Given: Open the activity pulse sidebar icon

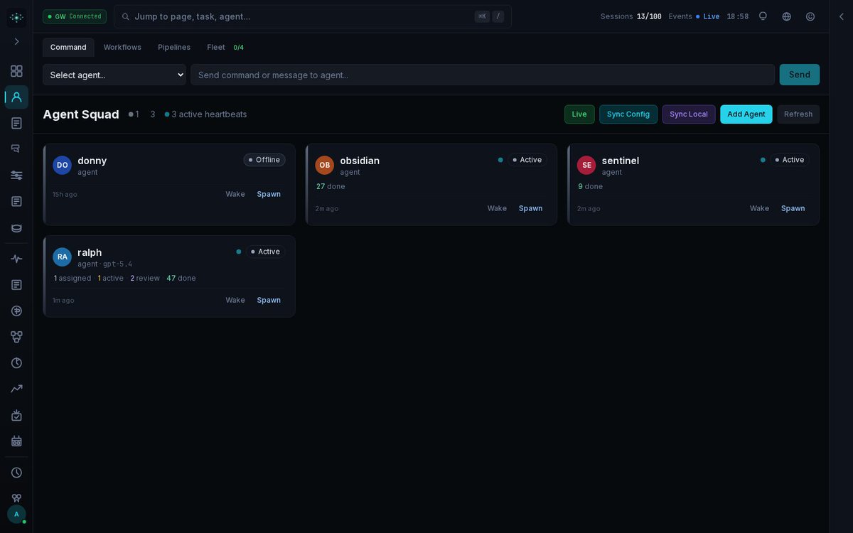Looking at the screenshot, I should [16, 259].
